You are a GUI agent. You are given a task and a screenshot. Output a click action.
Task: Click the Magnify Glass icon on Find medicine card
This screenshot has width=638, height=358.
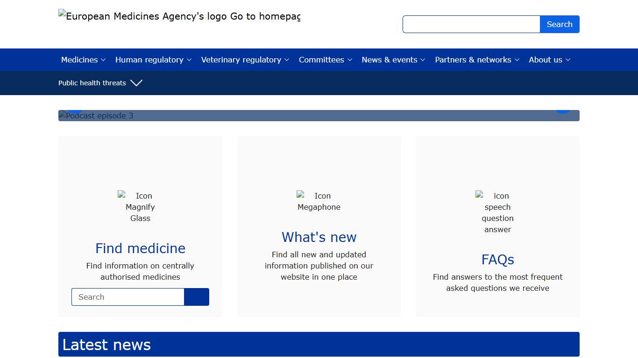140,207
